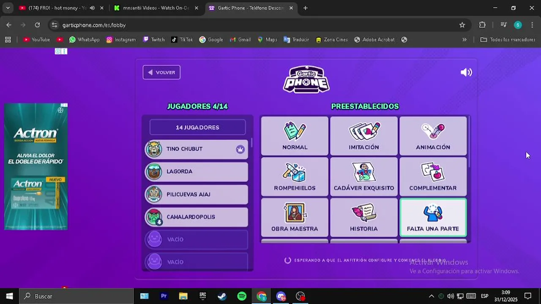Open Epic Games Launcher from taskbar
This screenshot has height=304, width=541.
point(202,296)
